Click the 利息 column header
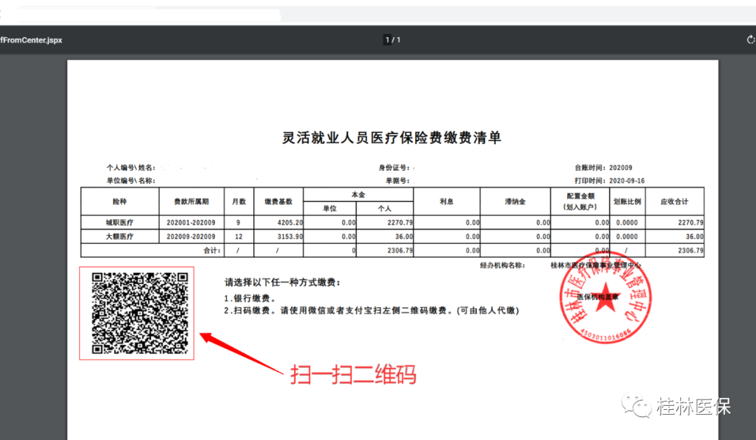 point(447,201)
